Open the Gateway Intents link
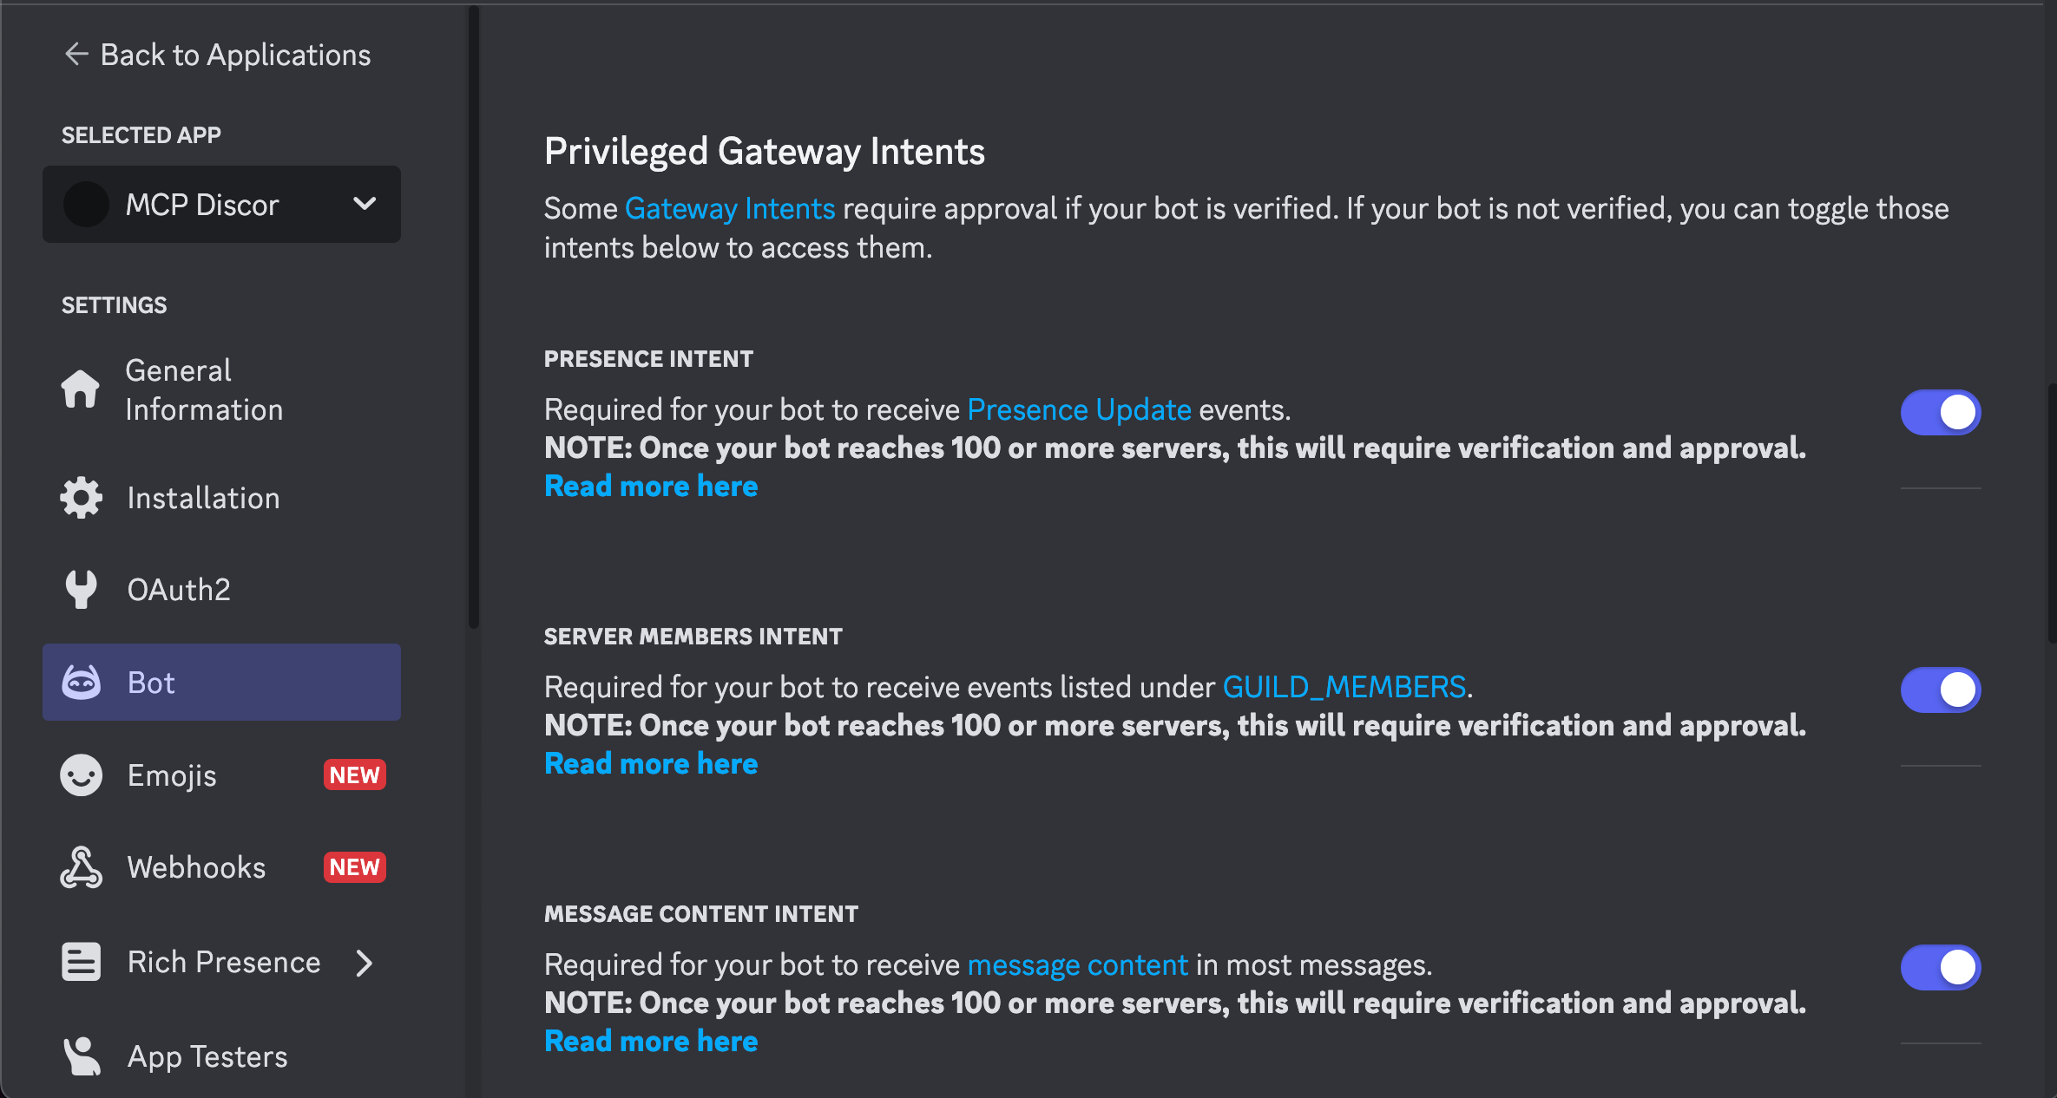Image resolution: width=2057 pixels, height=1098 pixels. pyautogui.click(x=730, y=208)
